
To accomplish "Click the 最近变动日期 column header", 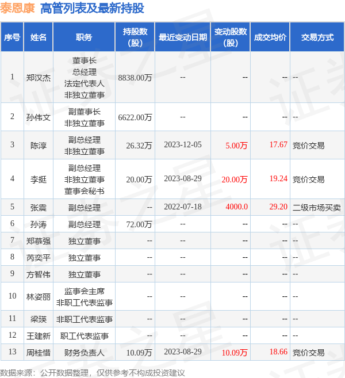I will coord(183,37).
